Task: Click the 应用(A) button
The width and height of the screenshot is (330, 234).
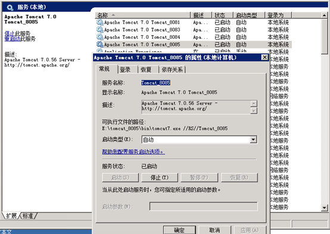Action: [x=250, y=230]
